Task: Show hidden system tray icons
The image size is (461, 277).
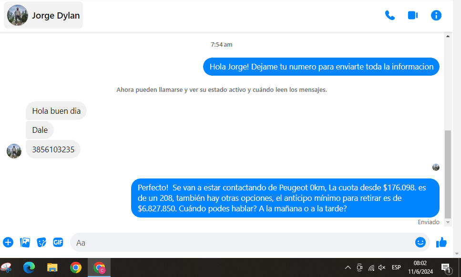Action: pyautogui.click(x=348, y=267)
